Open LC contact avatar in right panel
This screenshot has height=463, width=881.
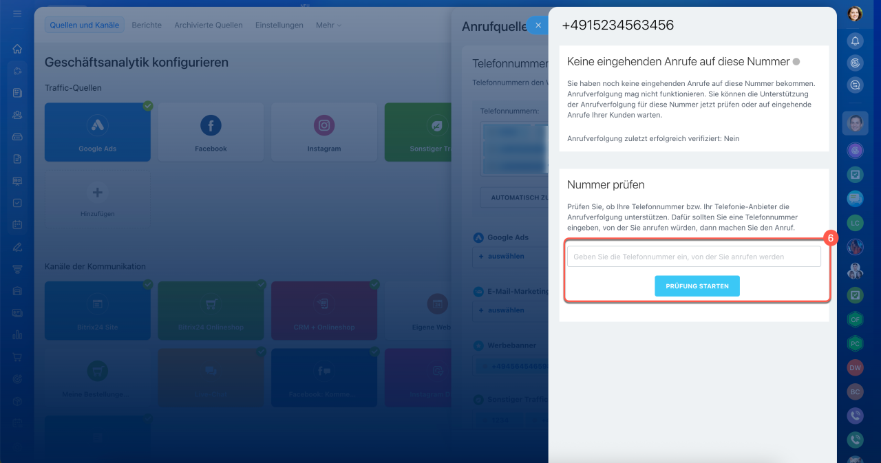click(855, 223)
